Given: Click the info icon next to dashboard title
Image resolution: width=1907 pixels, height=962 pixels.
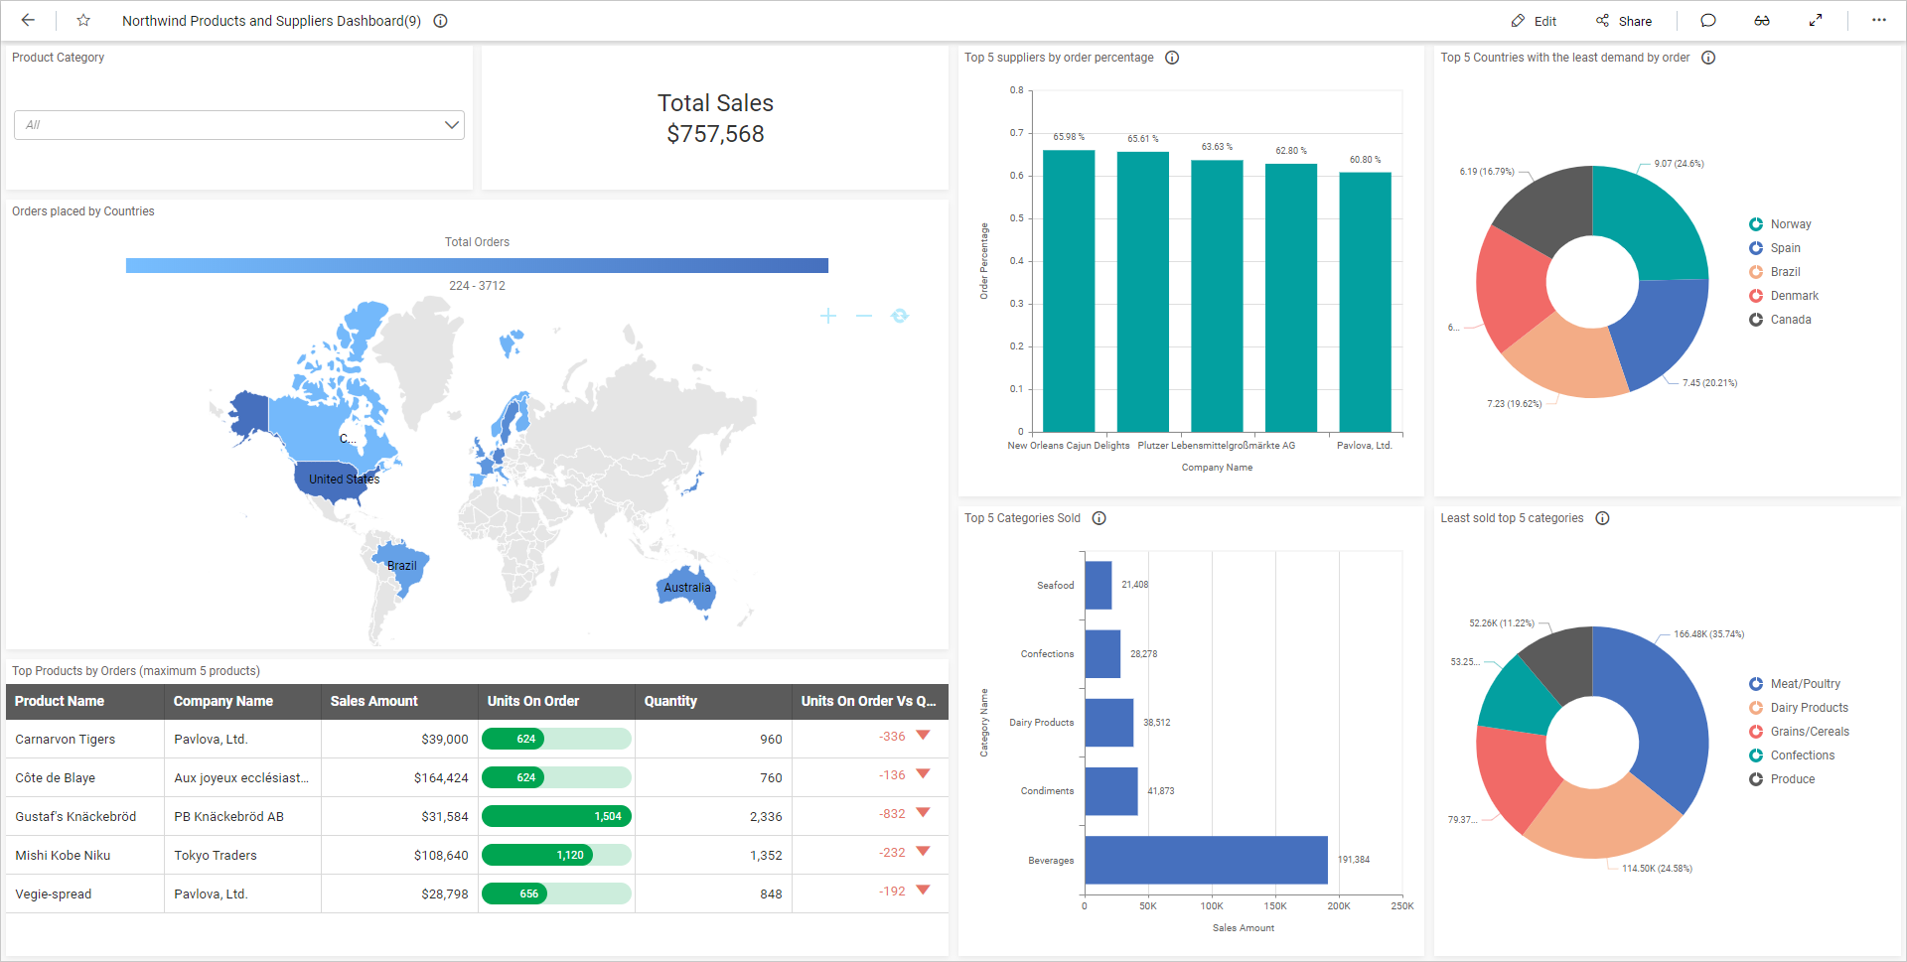Looking at the screenshot, I should (440, 20).
